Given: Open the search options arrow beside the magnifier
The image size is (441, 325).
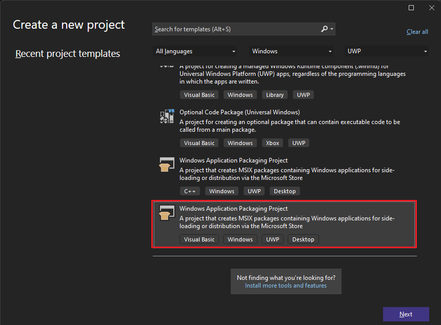Looking at the screenshot, I should [331, 28].
